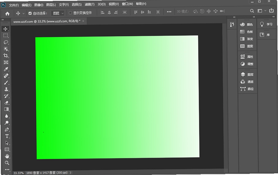This screenshot has width=278, height=175.
Task: Toggle the 自动选择 checkbox
Action: pos(30,13)
